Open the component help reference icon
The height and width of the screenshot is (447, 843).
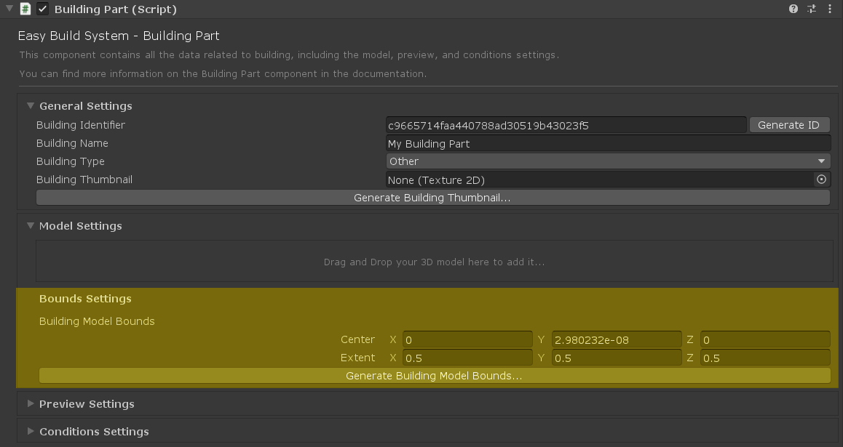click(793, 9)
